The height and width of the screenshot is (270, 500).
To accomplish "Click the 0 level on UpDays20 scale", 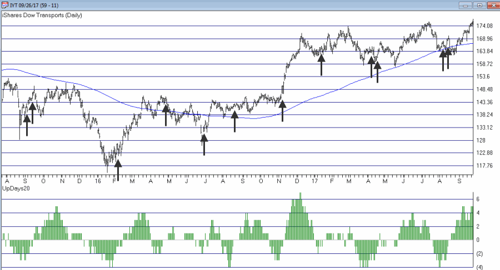I will tap(478, 240).
